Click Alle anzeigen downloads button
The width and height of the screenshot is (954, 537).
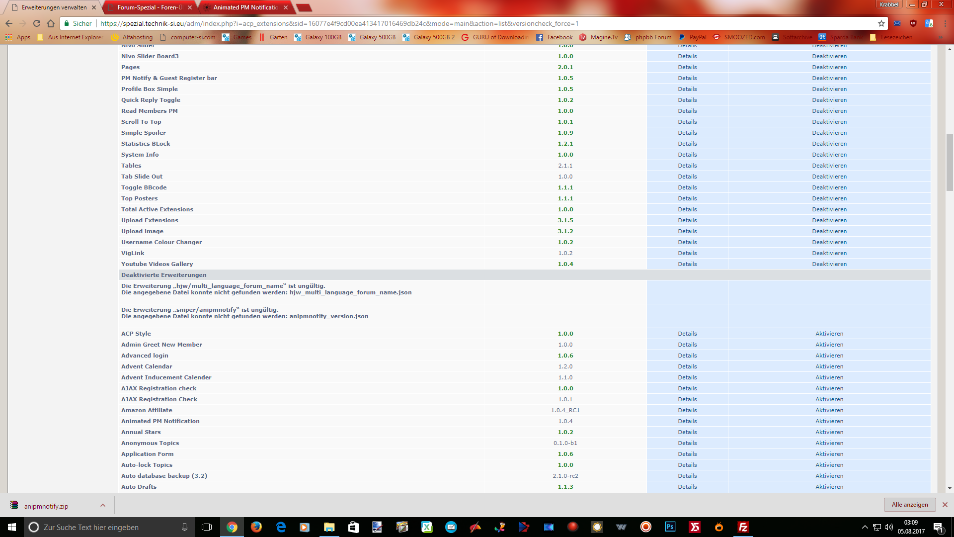[909, 505]
